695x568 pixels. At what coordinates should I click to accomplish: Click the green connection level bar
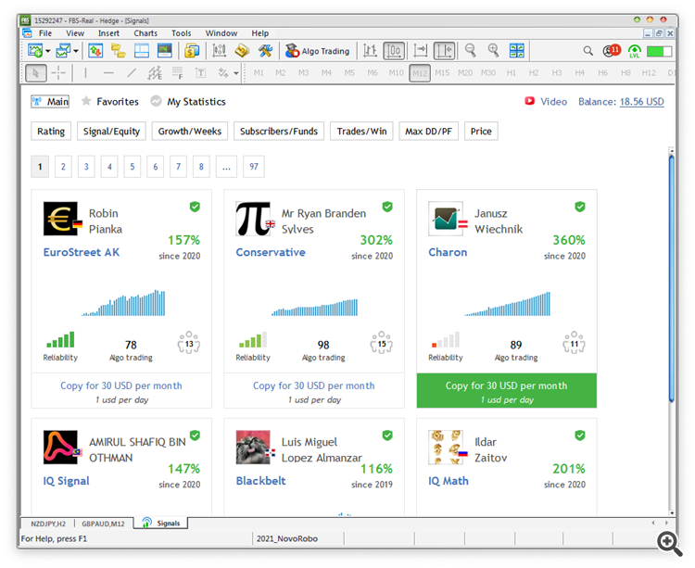(659, 51)
